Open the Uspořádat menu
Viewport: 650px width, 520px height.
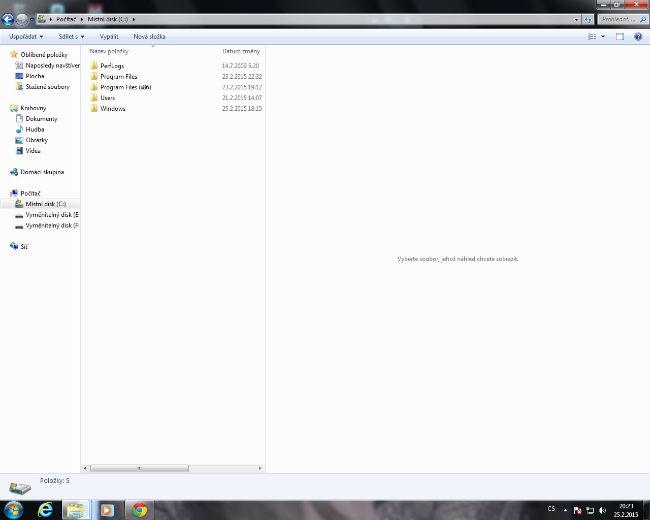pyautogui.click(x=26, y=37)
